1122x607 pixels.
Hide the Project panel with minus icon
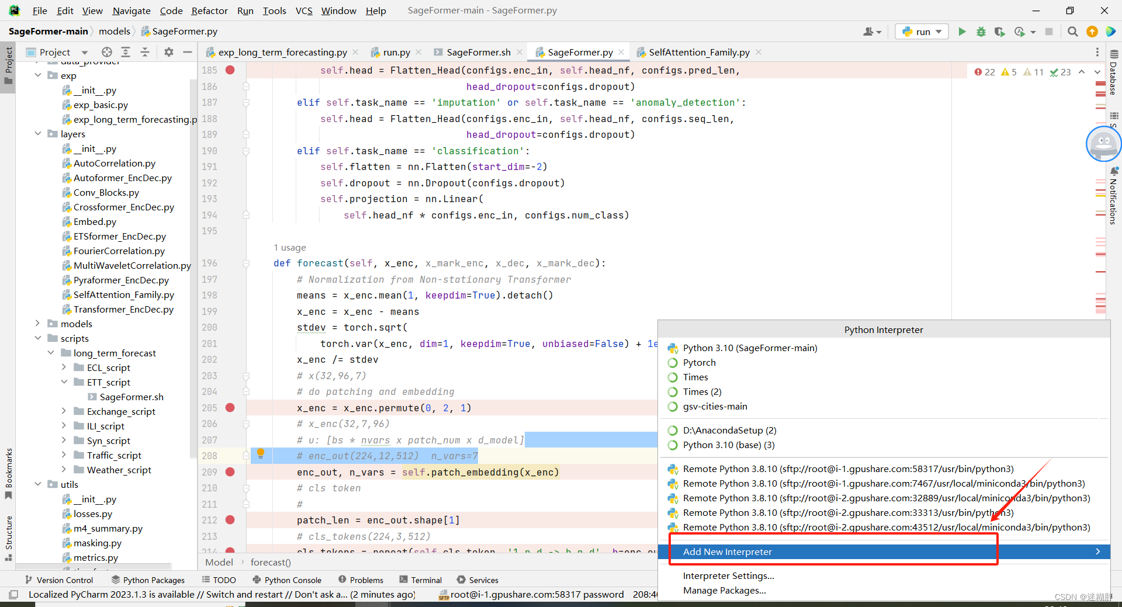pos(188,52)
